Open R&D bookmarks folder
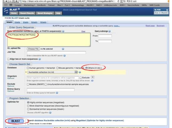The height and width of the screenshot is (128, 172). coord(99,5)
